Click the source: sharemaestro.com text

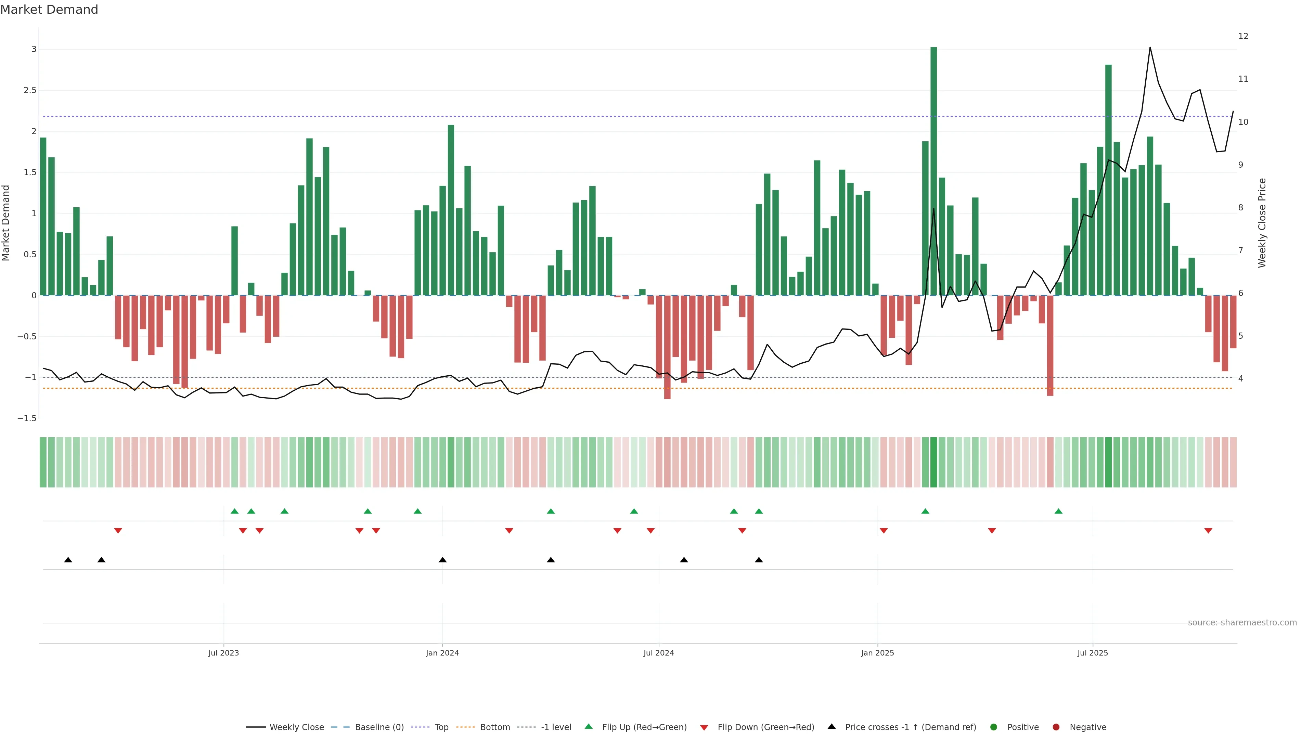click(x=1242, y=623)
